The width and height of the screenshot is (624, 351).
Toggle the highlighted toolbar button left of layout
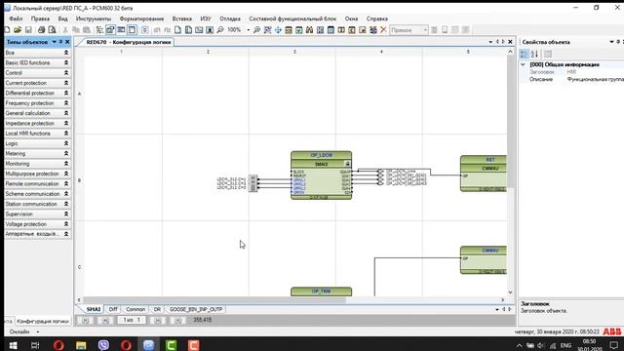[110, 30]
